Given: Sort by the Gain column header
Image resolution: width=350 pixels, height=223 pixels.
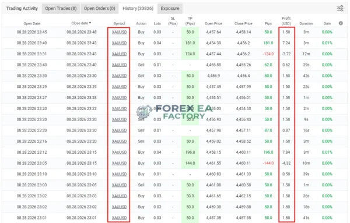Looking at the screenshot, I should coord(327,23).
